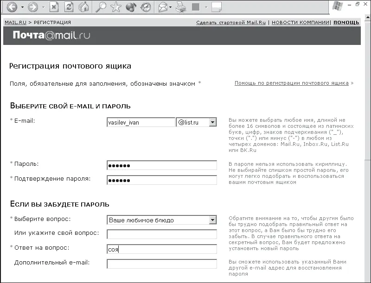Image resolution: width=371 pixels, height=283 pixels.
Task: Open the Search magnifier tool
Action: [x=101, y=7]
